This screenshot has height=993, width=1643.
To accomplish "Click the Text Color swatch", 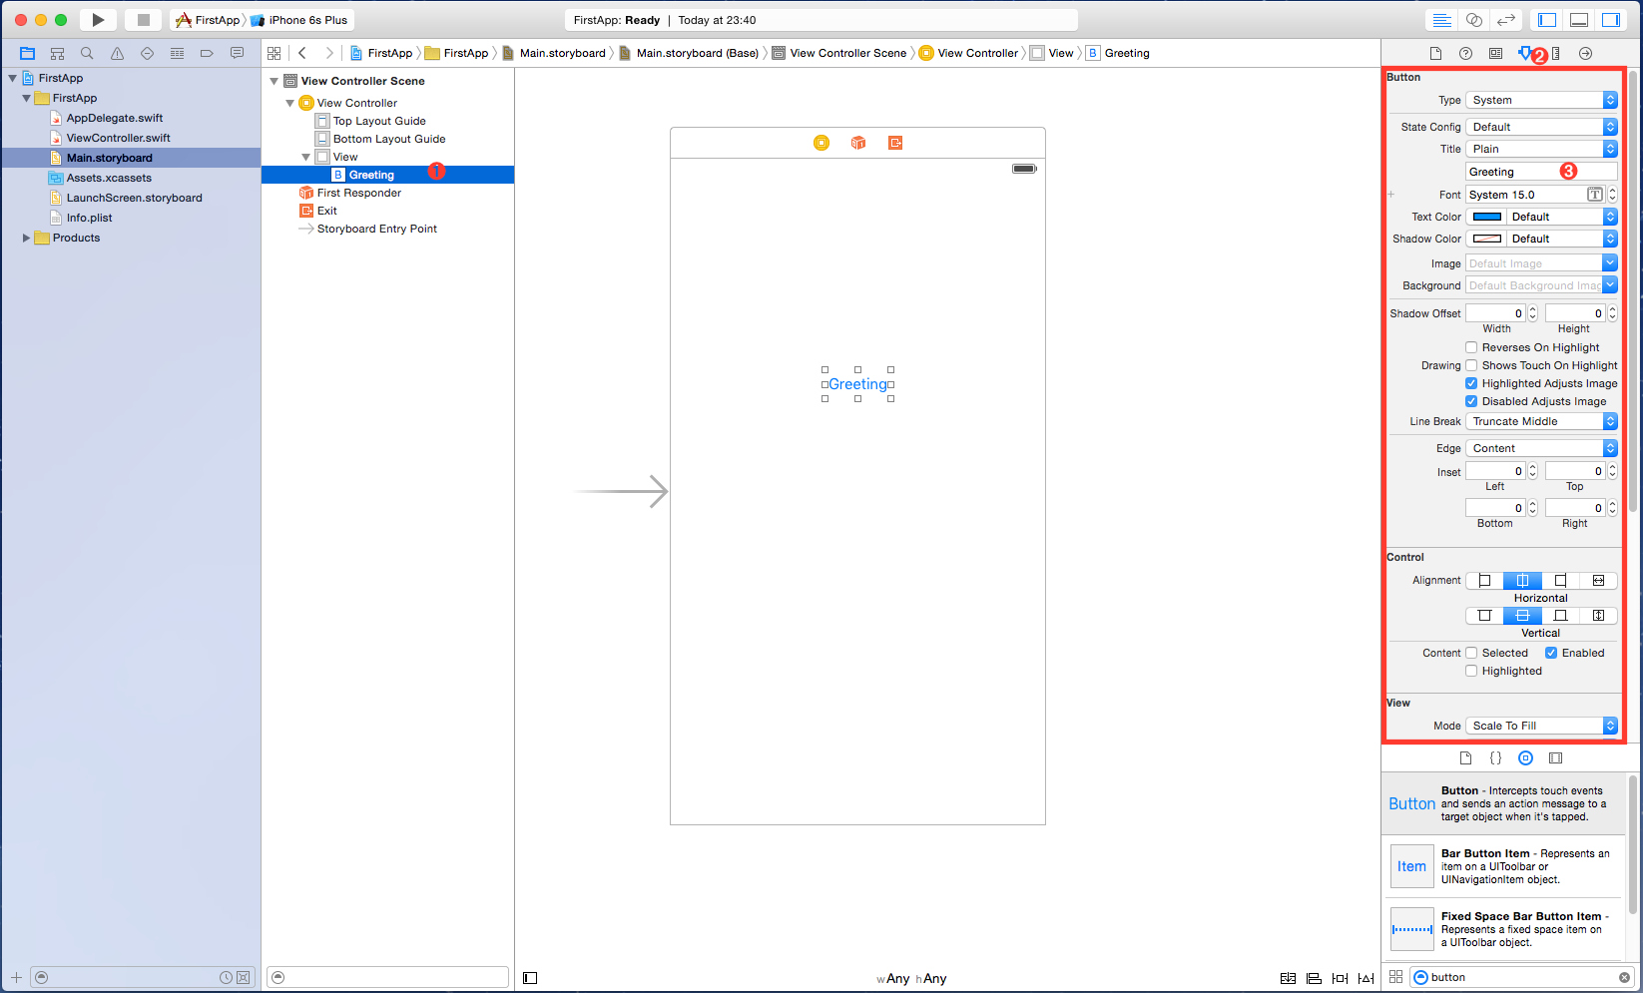I will click(x=1487, y=217).
